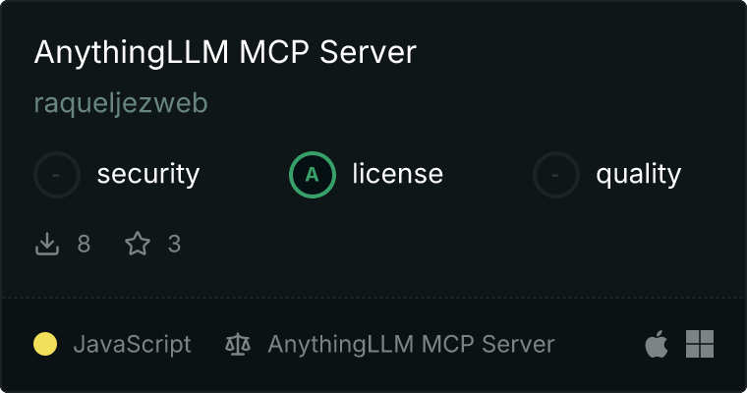The width and height of the screenshot is (747, 393).
Task: Click the JavaScript language label
Action: pyautogui.click(x=132, y=345)
